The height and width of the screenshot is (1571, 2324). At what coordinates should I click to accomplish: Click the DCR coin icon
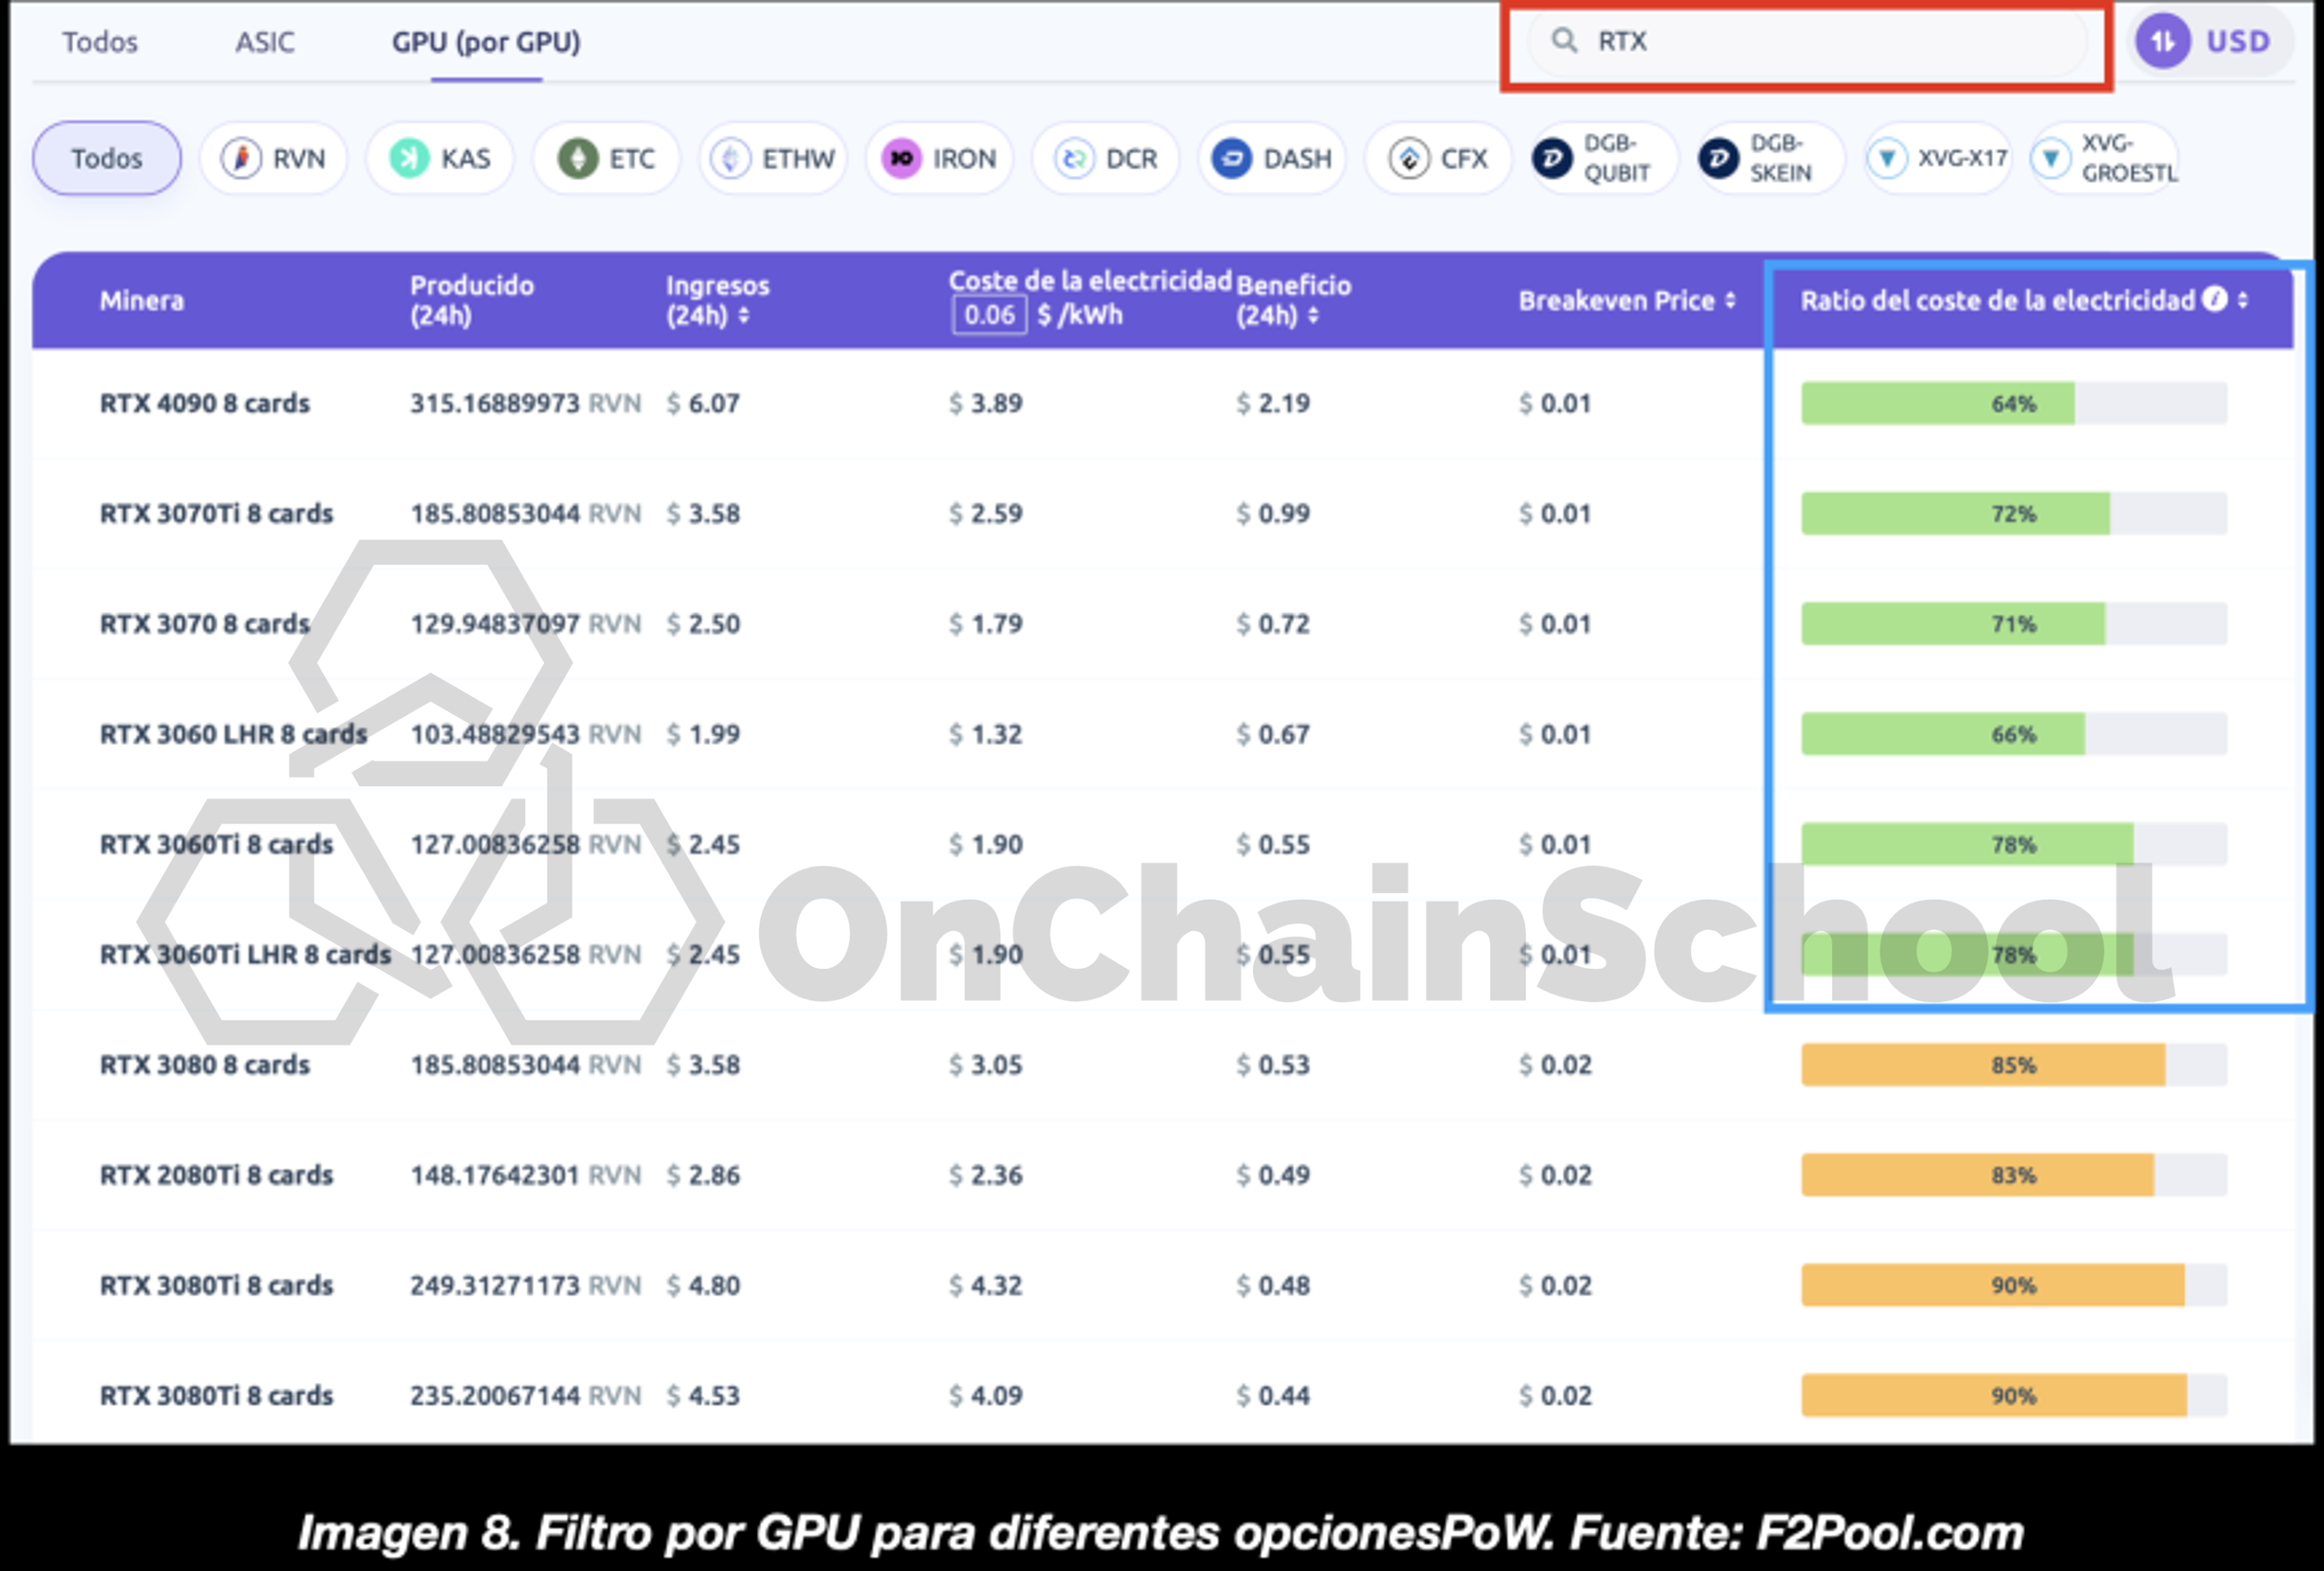point(1074,158)
